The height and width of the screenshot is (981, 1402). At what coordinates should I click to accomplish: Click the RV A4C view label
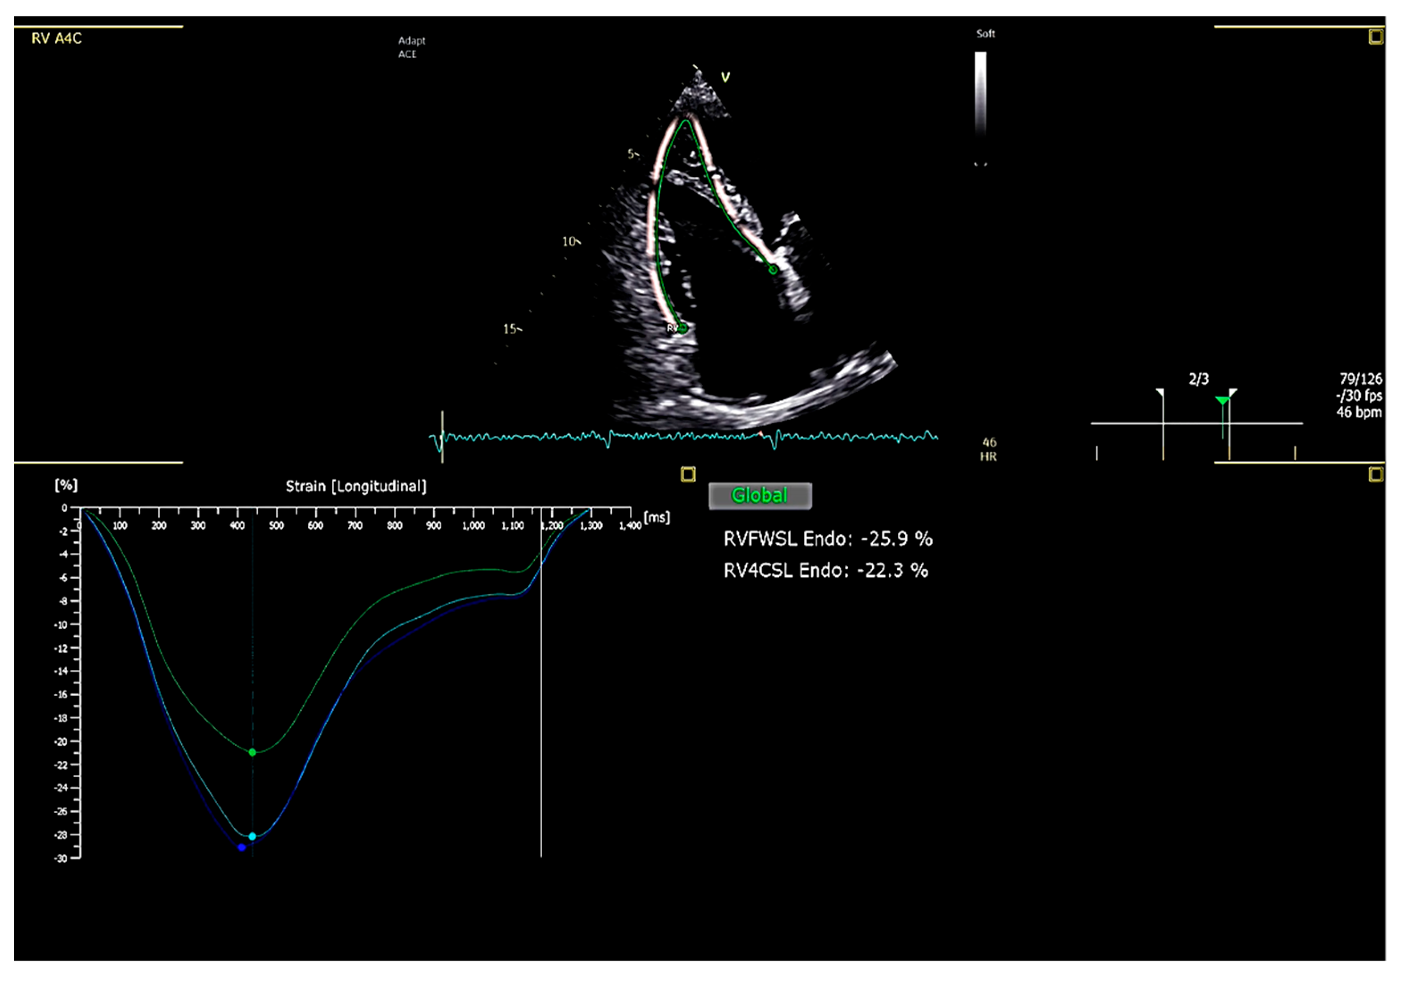(56, 38)
